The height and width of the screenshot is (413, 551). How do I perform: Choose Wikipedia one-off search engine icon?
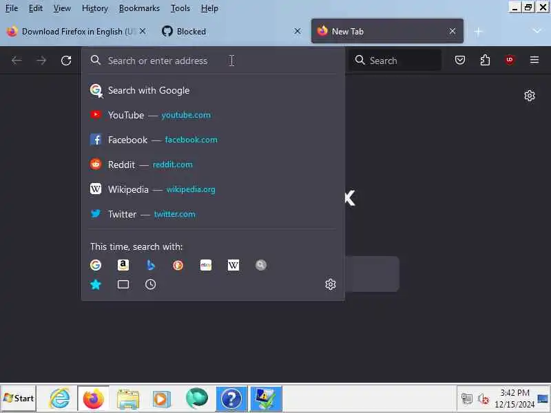[x=233, y=265]
